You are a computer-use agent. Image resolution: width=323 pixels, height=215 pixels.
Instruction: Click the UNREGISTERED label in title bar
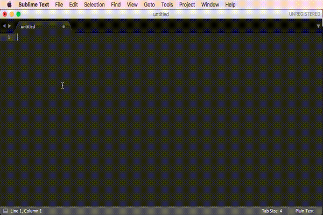click(x=305, y=14)
